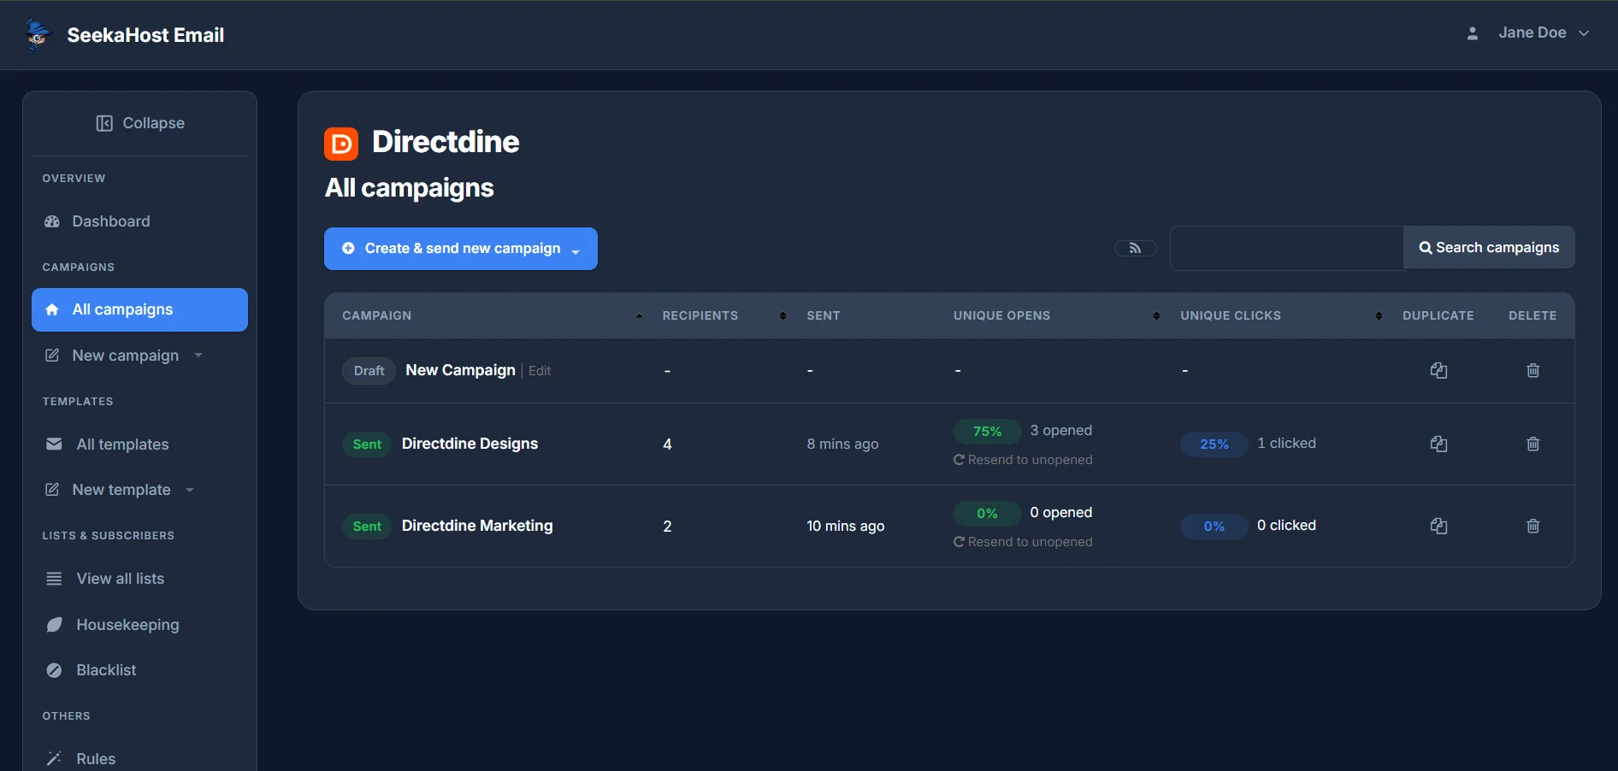Viewport: 1618px width, 771px height.
Task: Duplicate the Directdine Designs campaign
Action: 1438,444
